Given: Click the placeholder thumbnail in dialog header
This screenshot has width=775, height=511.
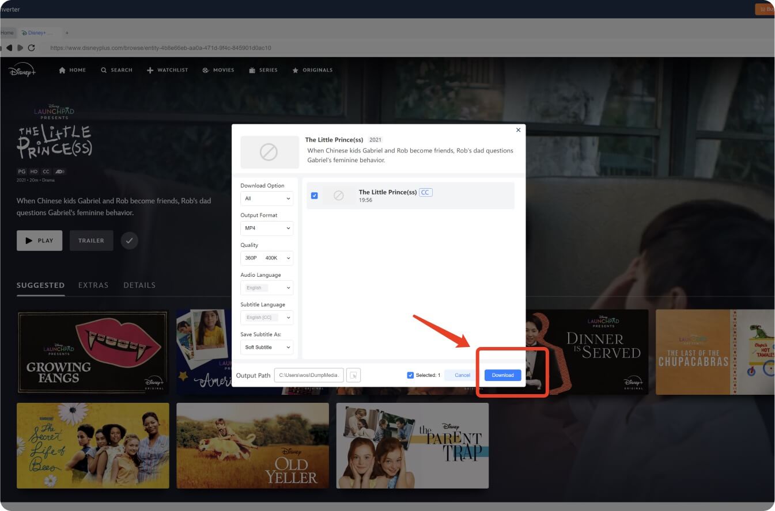Looking at the screenshot, I should point(269,152).
